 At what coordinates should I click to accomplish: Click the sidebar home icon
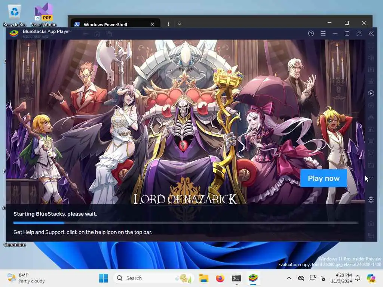click(x=371, y=223)
